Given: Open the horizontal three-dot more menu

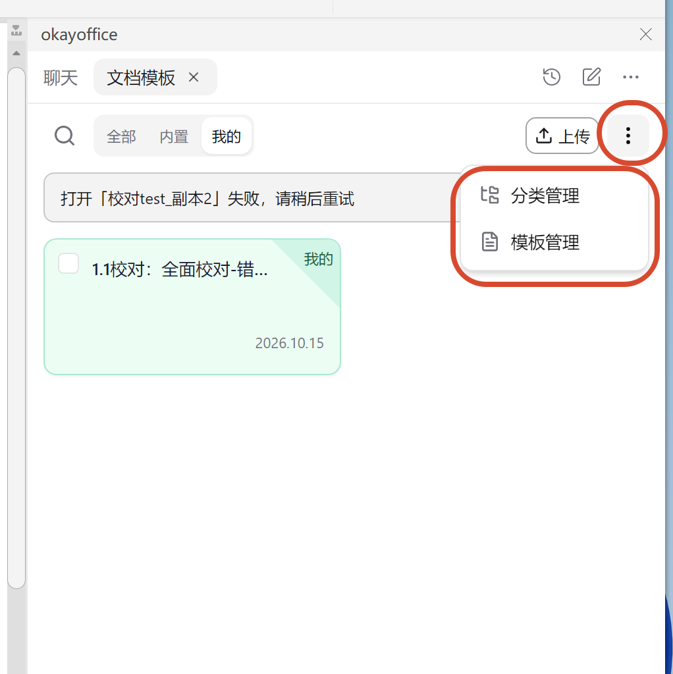Looking at the screenshot, I should coord(630,78).
